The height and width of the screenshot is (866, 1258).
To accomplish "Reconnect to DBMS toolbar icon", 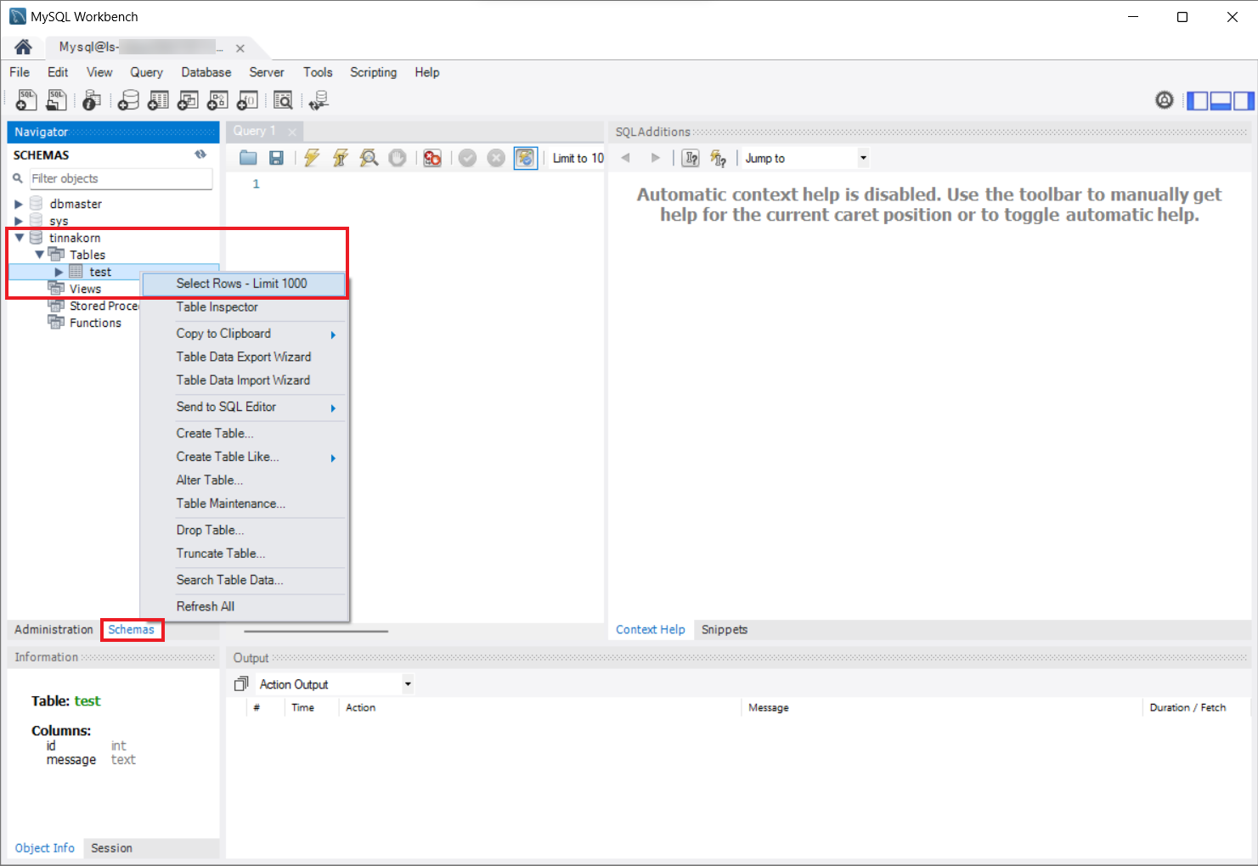I will 319,100.
